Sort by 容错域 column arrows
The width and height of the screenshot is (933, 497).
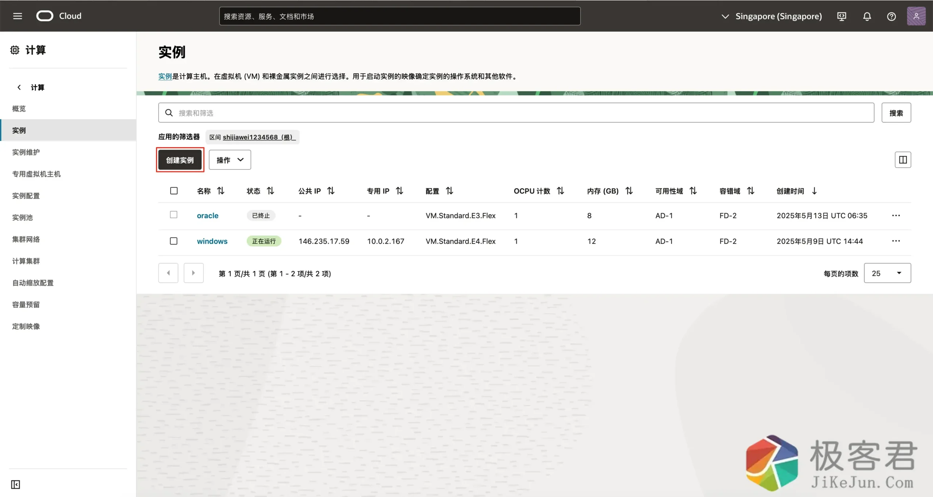[750, 191]
